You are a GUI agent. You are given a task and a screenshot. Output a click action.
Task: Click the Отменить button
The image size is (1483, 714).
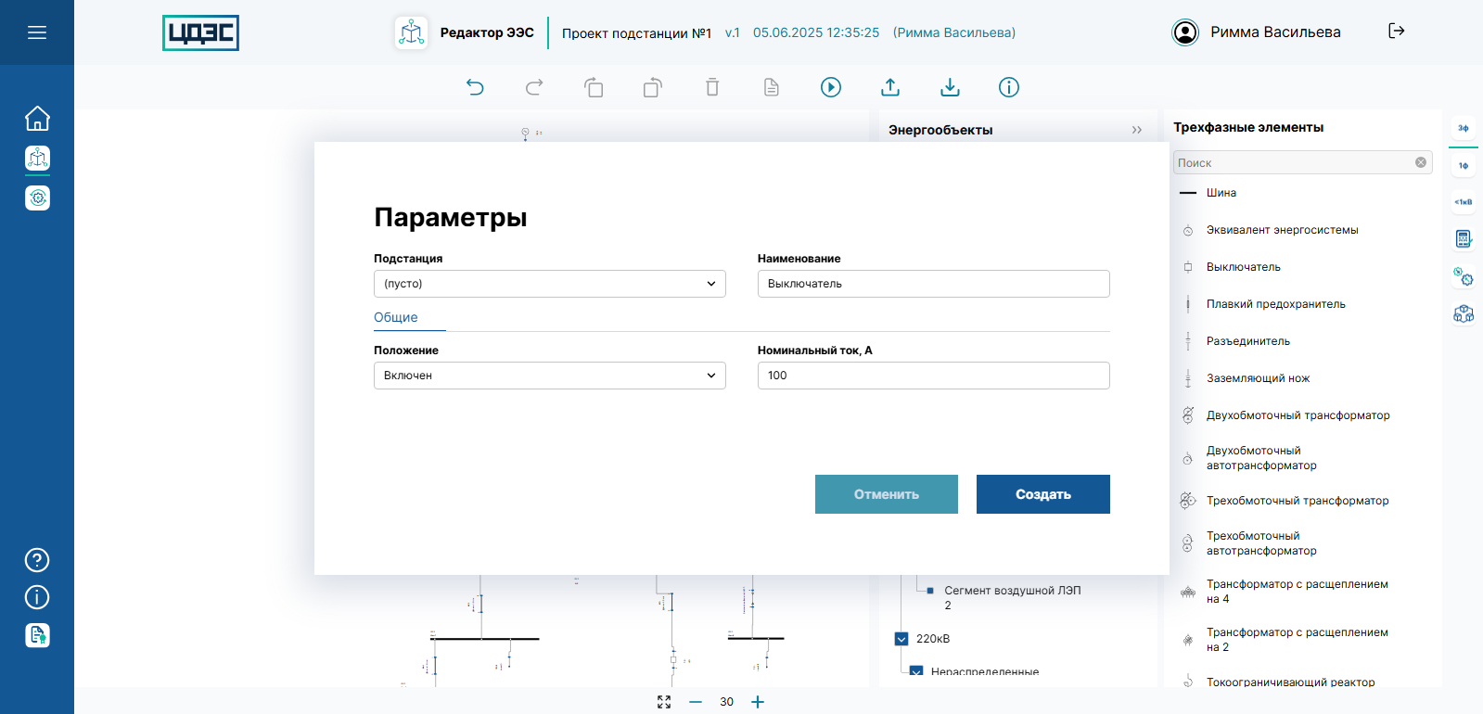coord(886,494)
